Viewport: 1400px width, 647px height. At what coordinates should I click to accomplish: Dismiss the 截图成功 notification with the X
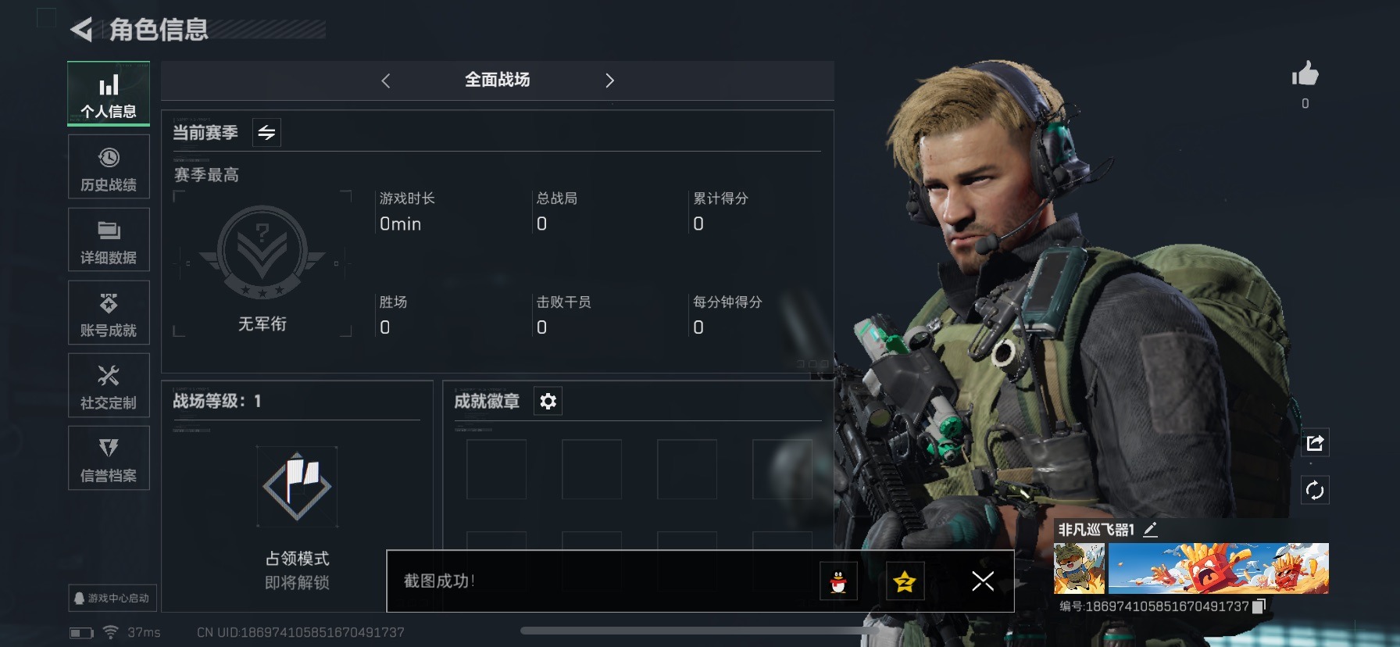click(x=983, y=581)
